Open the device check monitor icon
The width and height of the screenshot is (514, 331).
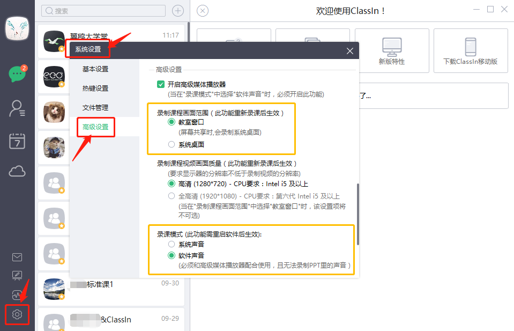[17, 295]
